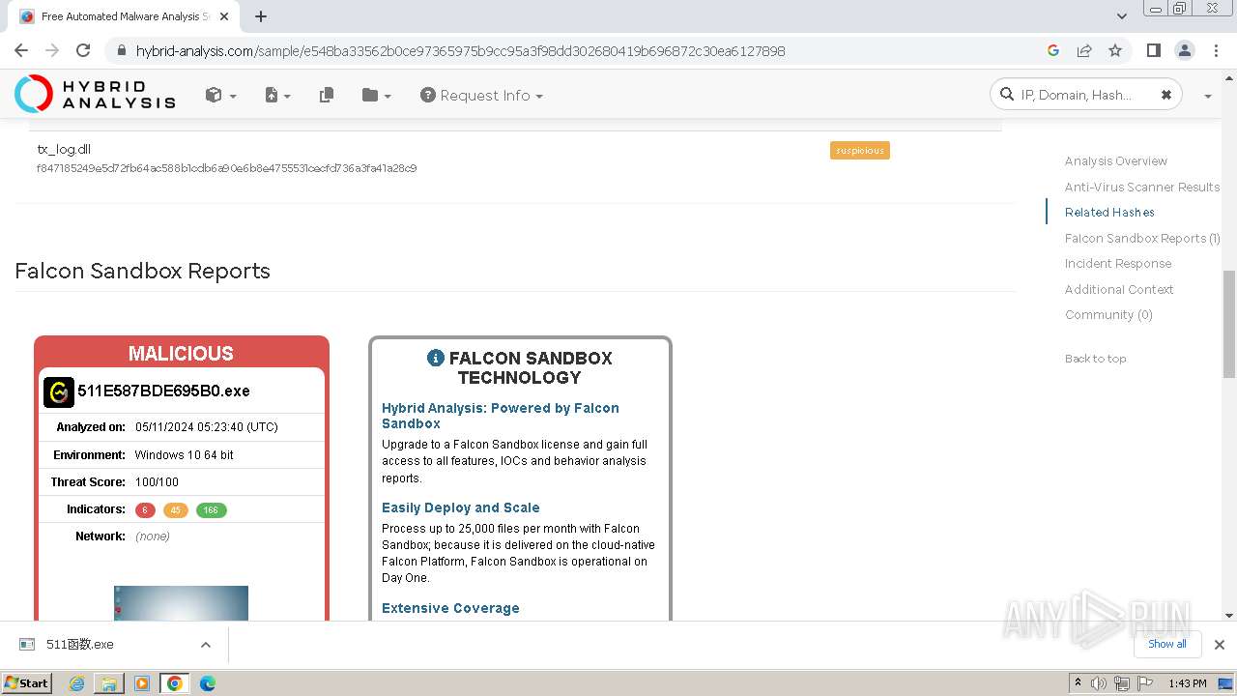This screenshot has height=696, width=1237.
Task: Click the search magnifier icon
Action: tap(1007, 95)
